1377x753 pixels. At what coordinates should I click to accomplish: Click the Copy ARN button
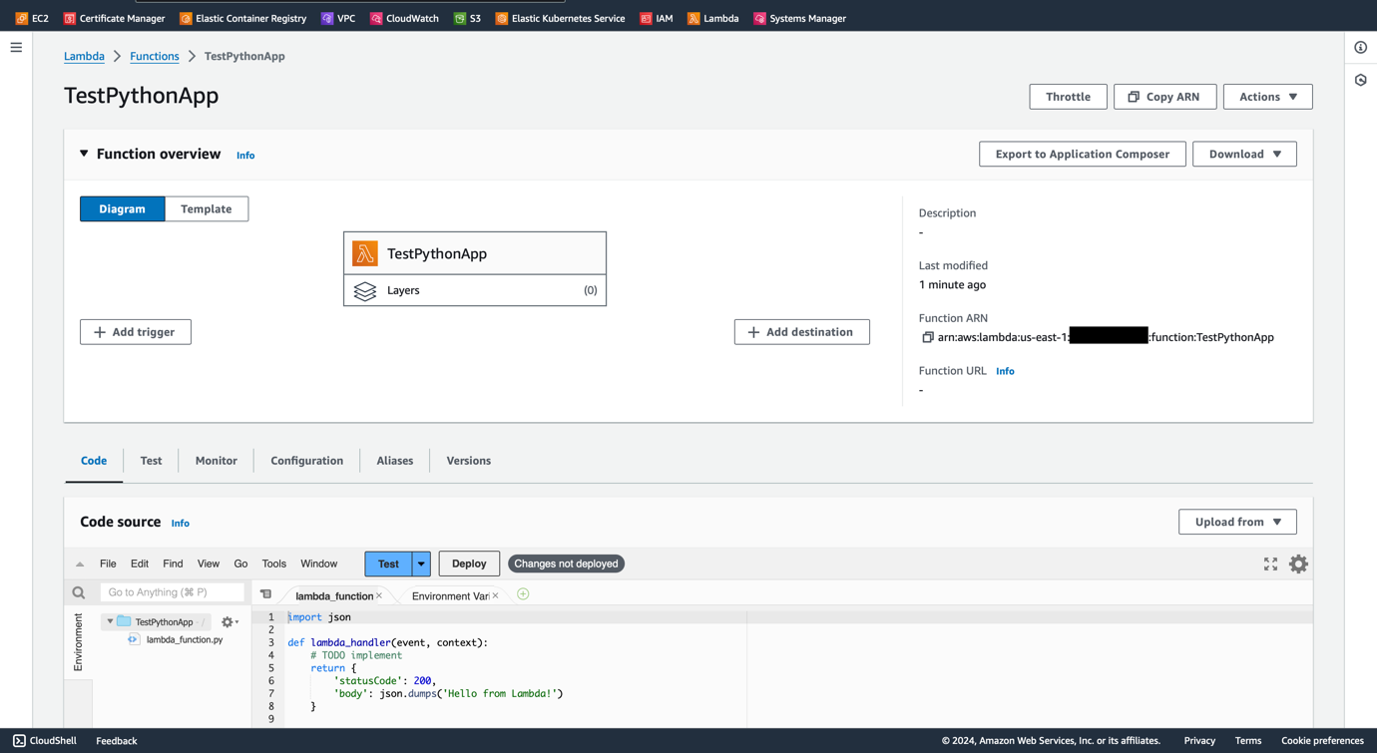click(x=1164, y=97)
